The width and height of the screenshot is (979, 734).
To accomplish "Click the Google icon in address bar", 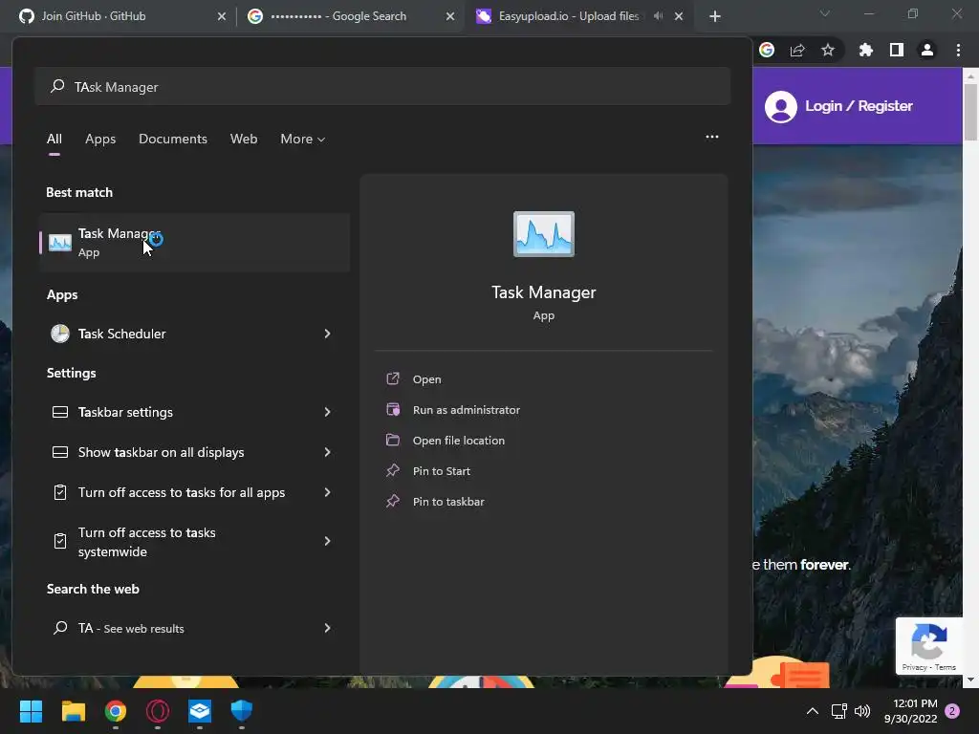I will [x=767, y=50].
